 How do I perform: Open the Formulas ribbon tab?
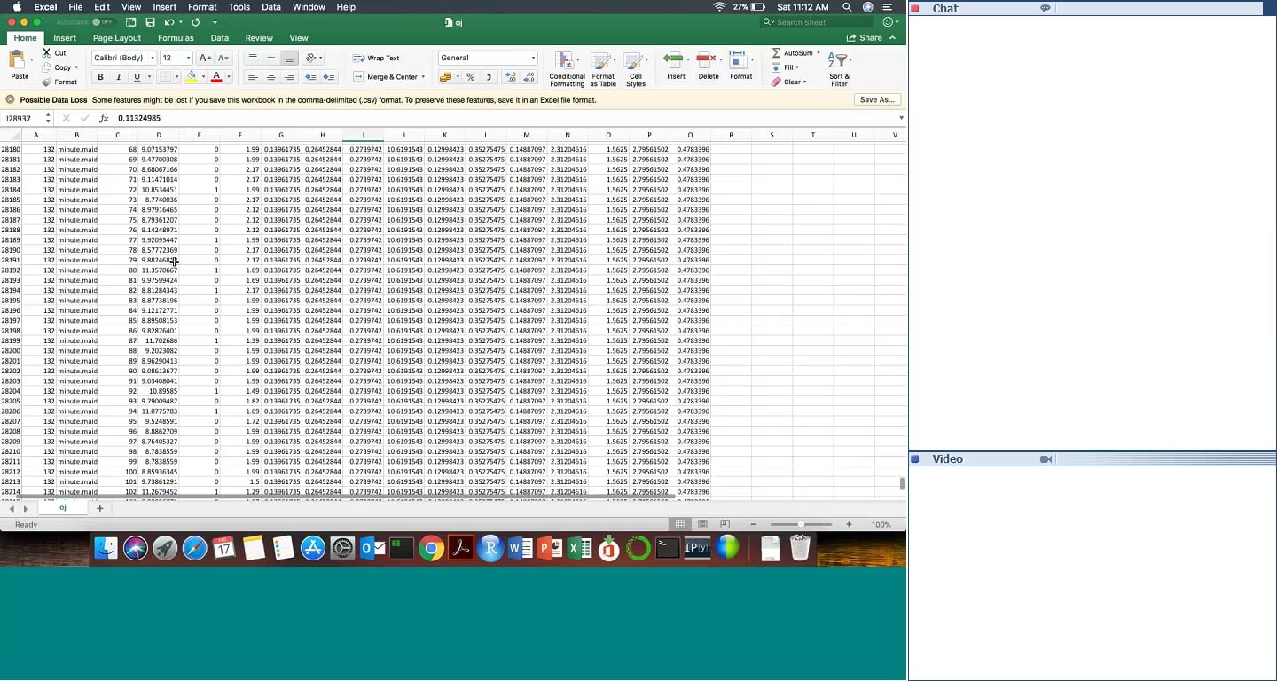pyautogui.click(x=176, y=38)
